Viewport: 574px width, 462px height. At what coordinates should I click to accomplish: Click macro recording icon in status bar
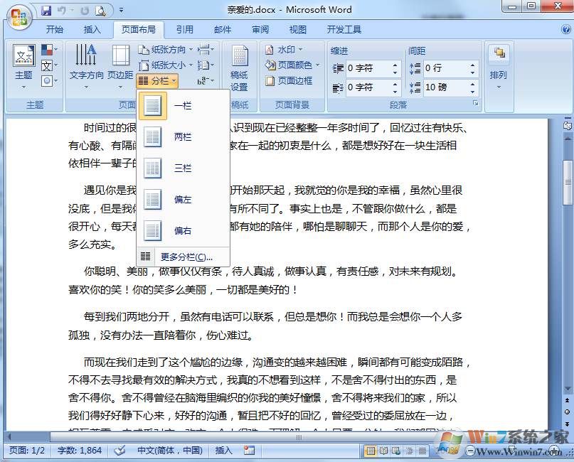pos(249,451)
